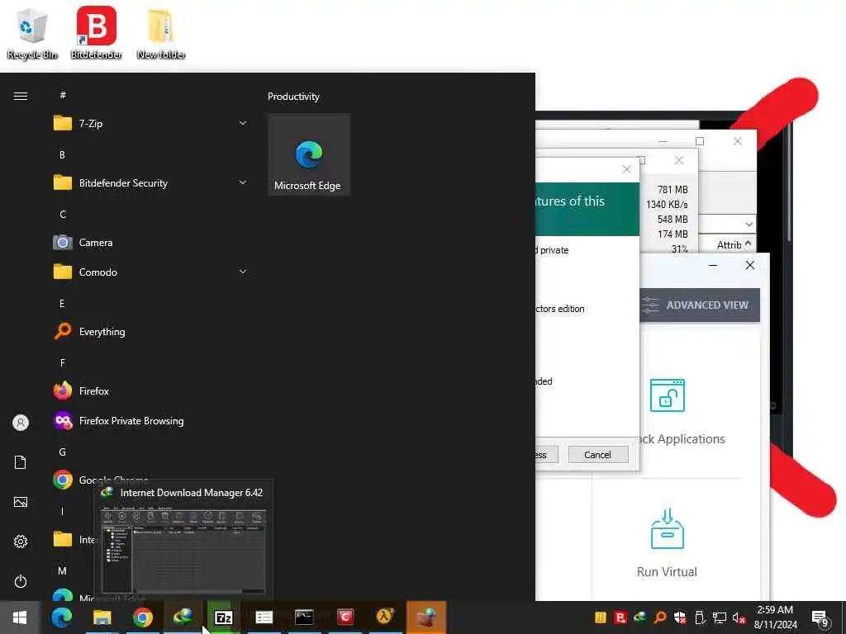Jump to letter B section header

coord(62,154)
